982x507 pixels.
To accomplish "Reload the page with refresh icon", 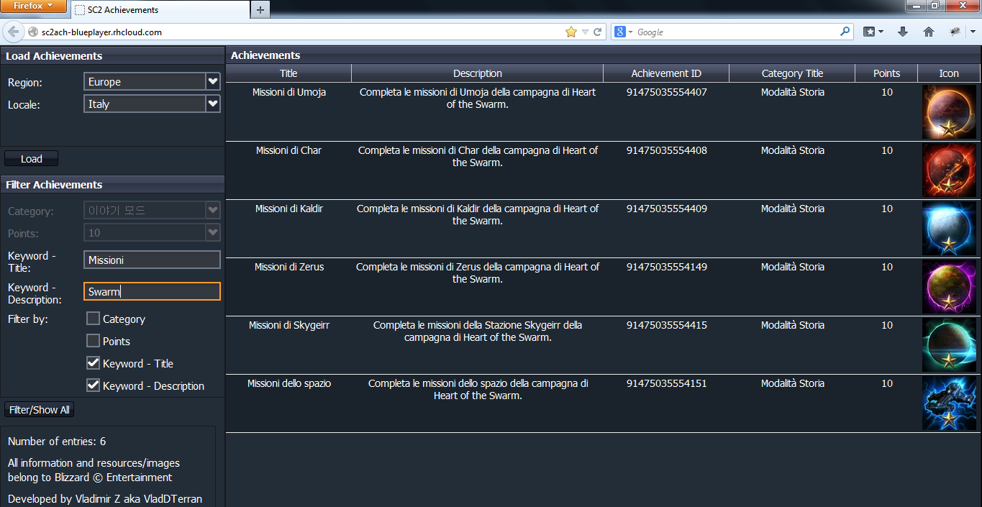I will (597, 32).
